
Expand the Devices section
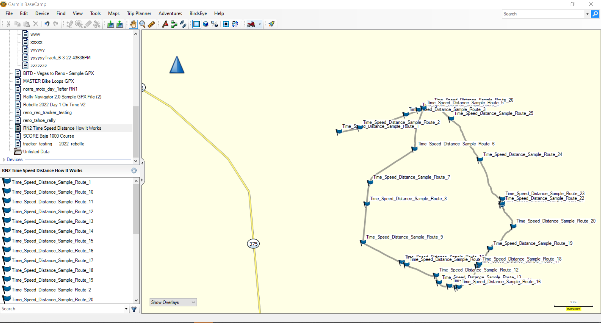(x=4, y=159)
